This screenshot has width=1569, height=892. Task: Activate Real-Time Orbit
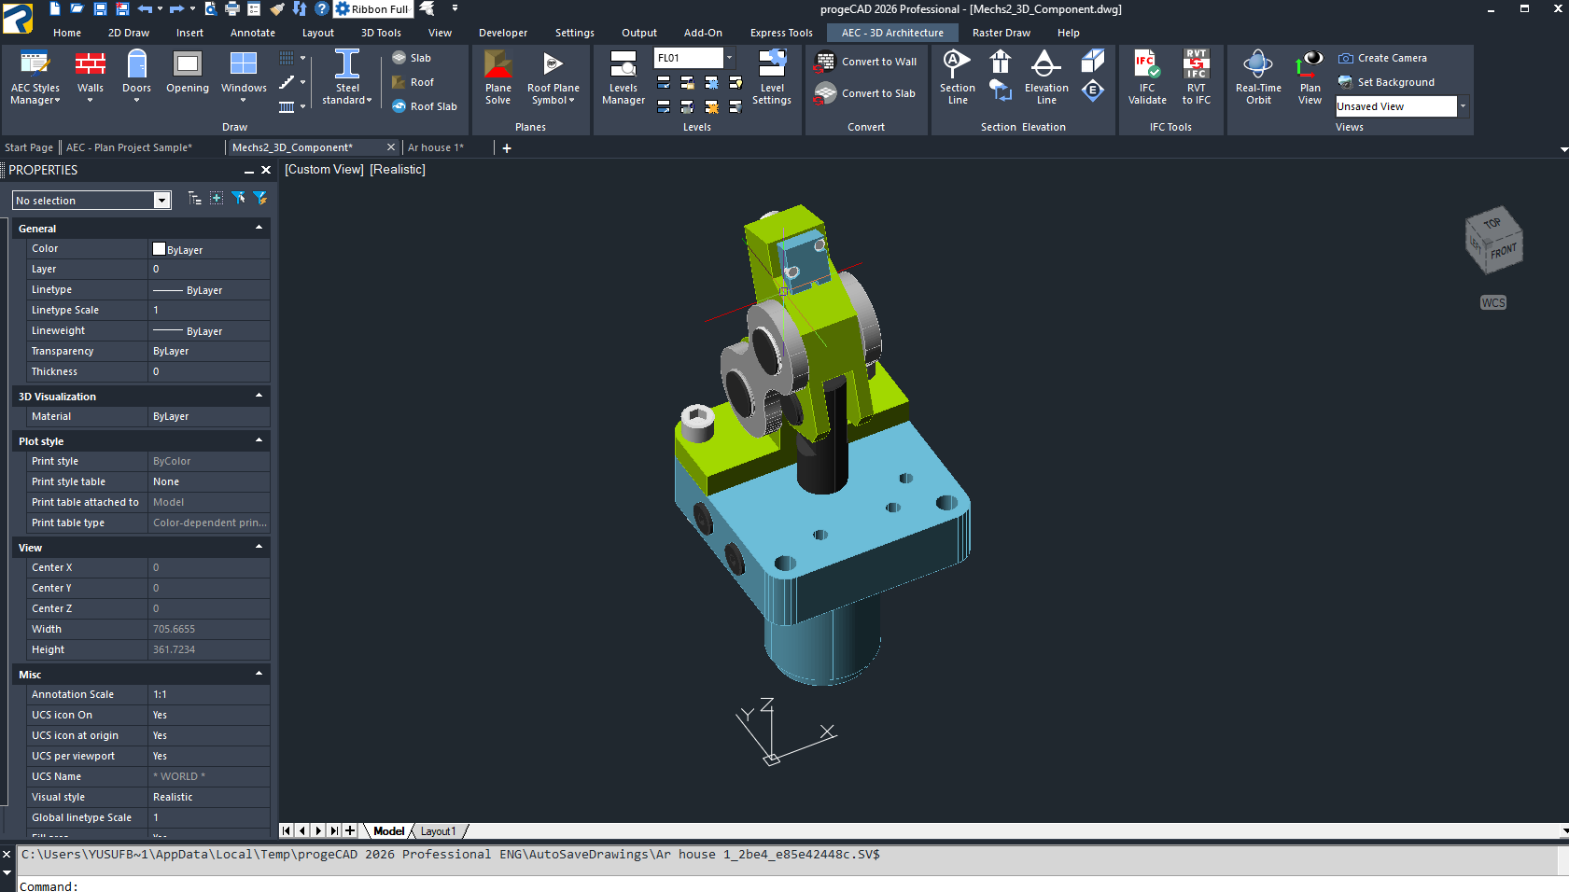click(1258, 77)
